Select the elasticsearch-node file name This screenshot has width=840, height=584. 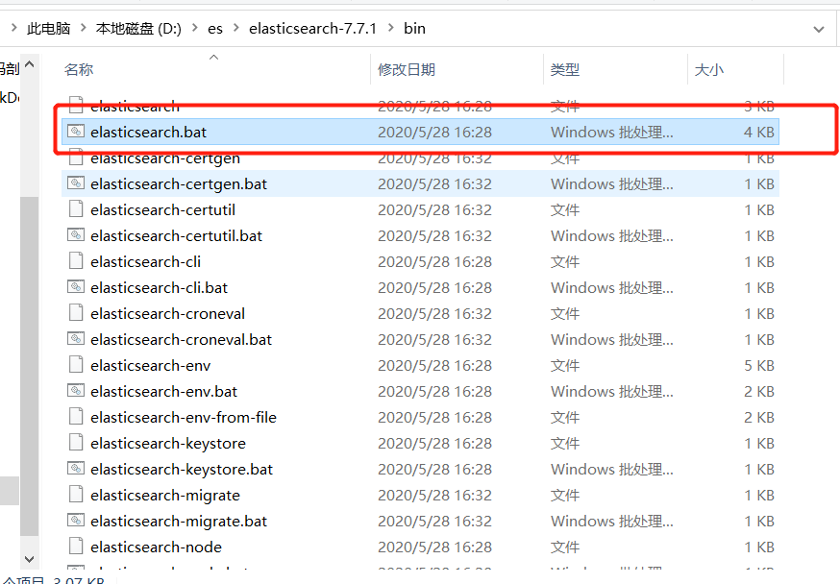pyautogui.click(x=156, y=547)
